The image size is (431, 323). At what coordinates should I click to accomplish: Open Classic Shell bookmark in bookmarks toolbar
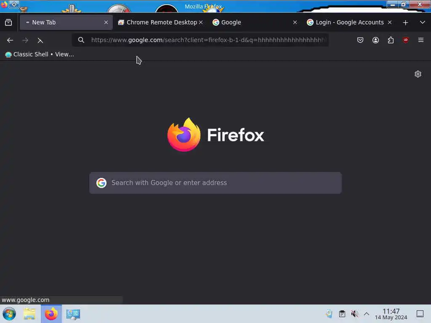pyautogui.click(x=39, y=54)
